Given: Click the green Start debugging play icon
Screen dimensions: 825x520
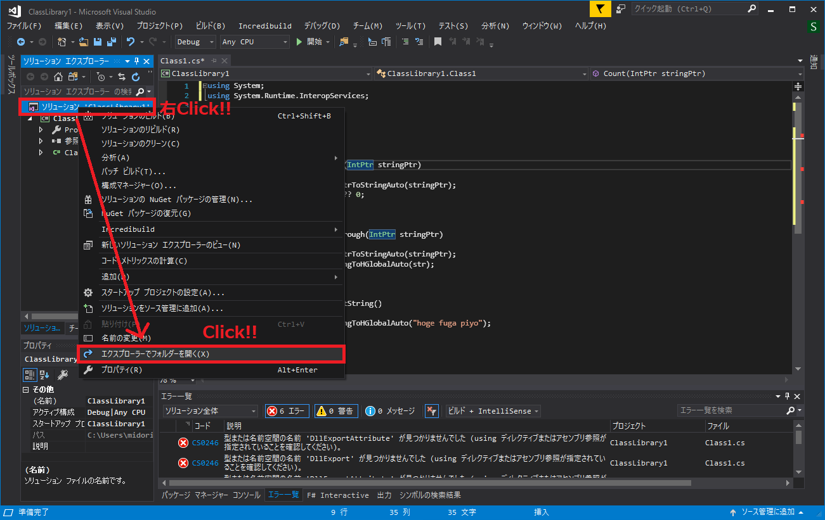Looking at the screenshot, I should [x=299, y=42].
